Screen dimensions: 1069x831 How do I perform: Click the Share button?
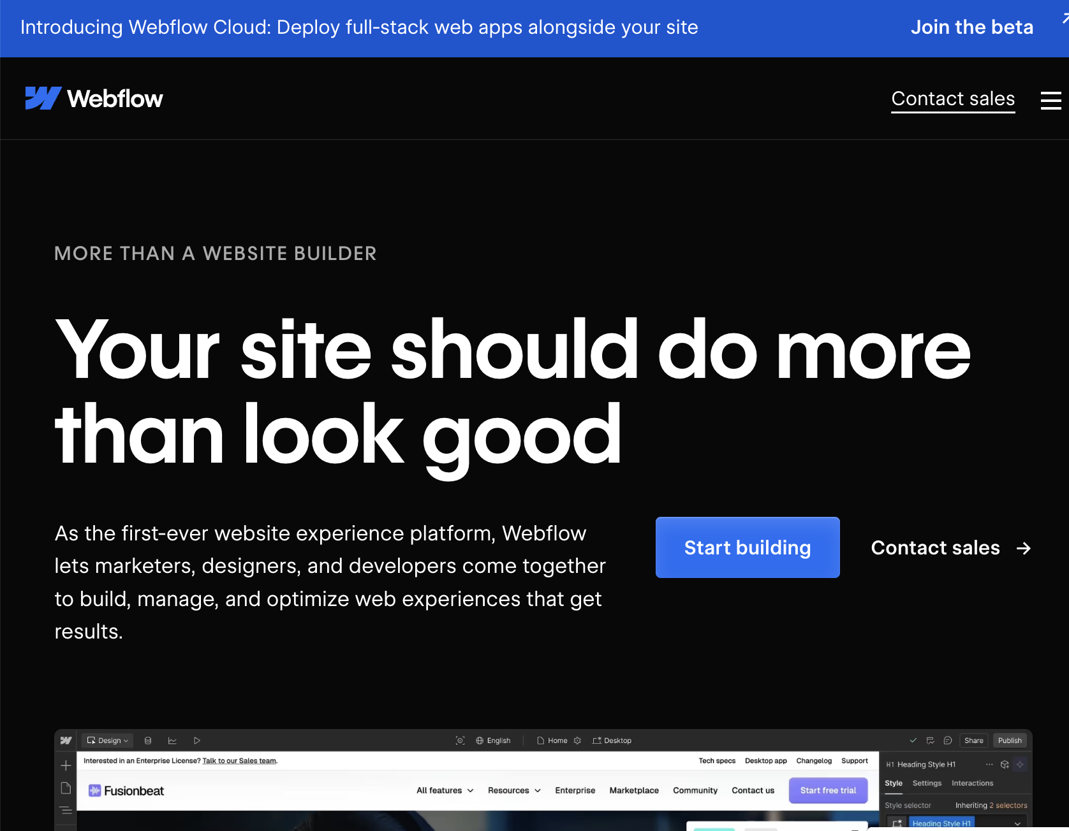pos(973,741)
